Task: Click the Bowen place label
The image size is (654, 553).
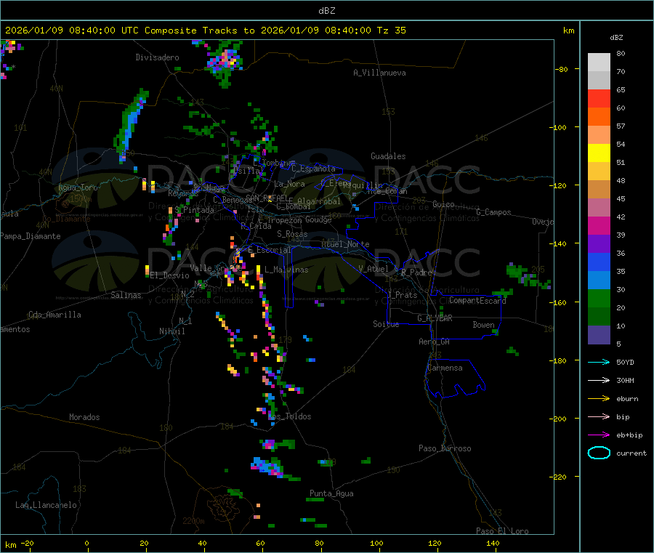Action: coord(484,325)
